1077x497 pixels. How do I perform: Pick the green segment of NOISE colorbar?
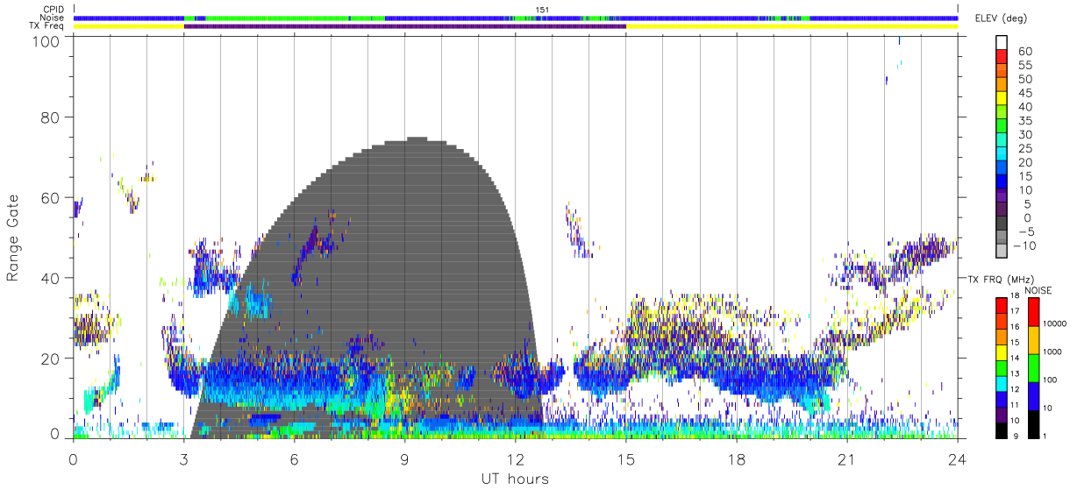[x=1033, y=366]
